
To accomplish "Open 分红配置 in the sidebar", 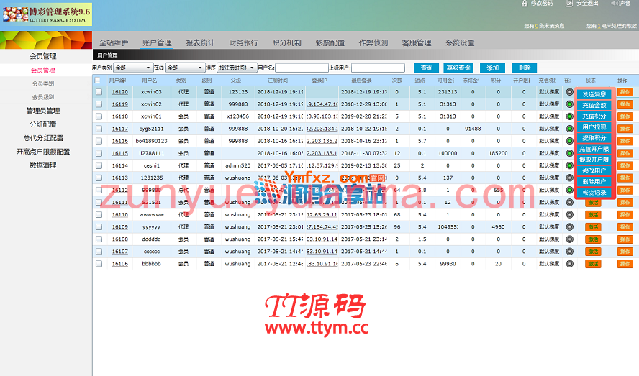I will [x=43, y=124].
